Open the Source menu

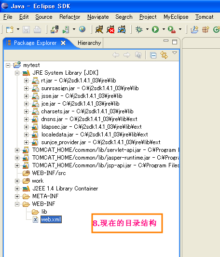[44, 17]
